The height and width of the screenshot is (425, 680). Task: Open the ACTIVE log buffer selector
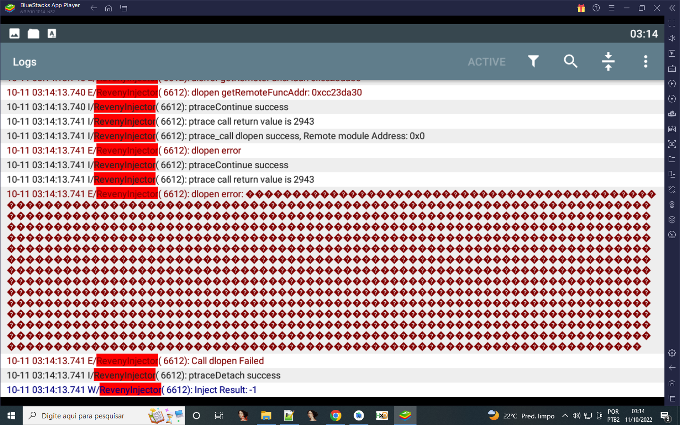[x=486, y=61]
